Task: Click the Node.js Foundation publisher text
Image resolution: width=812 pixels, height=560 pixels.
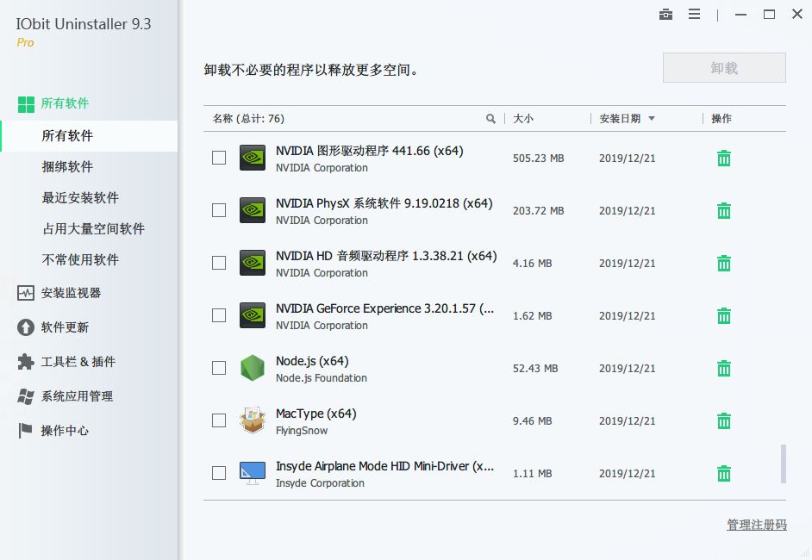Action: tap(321, 378)
